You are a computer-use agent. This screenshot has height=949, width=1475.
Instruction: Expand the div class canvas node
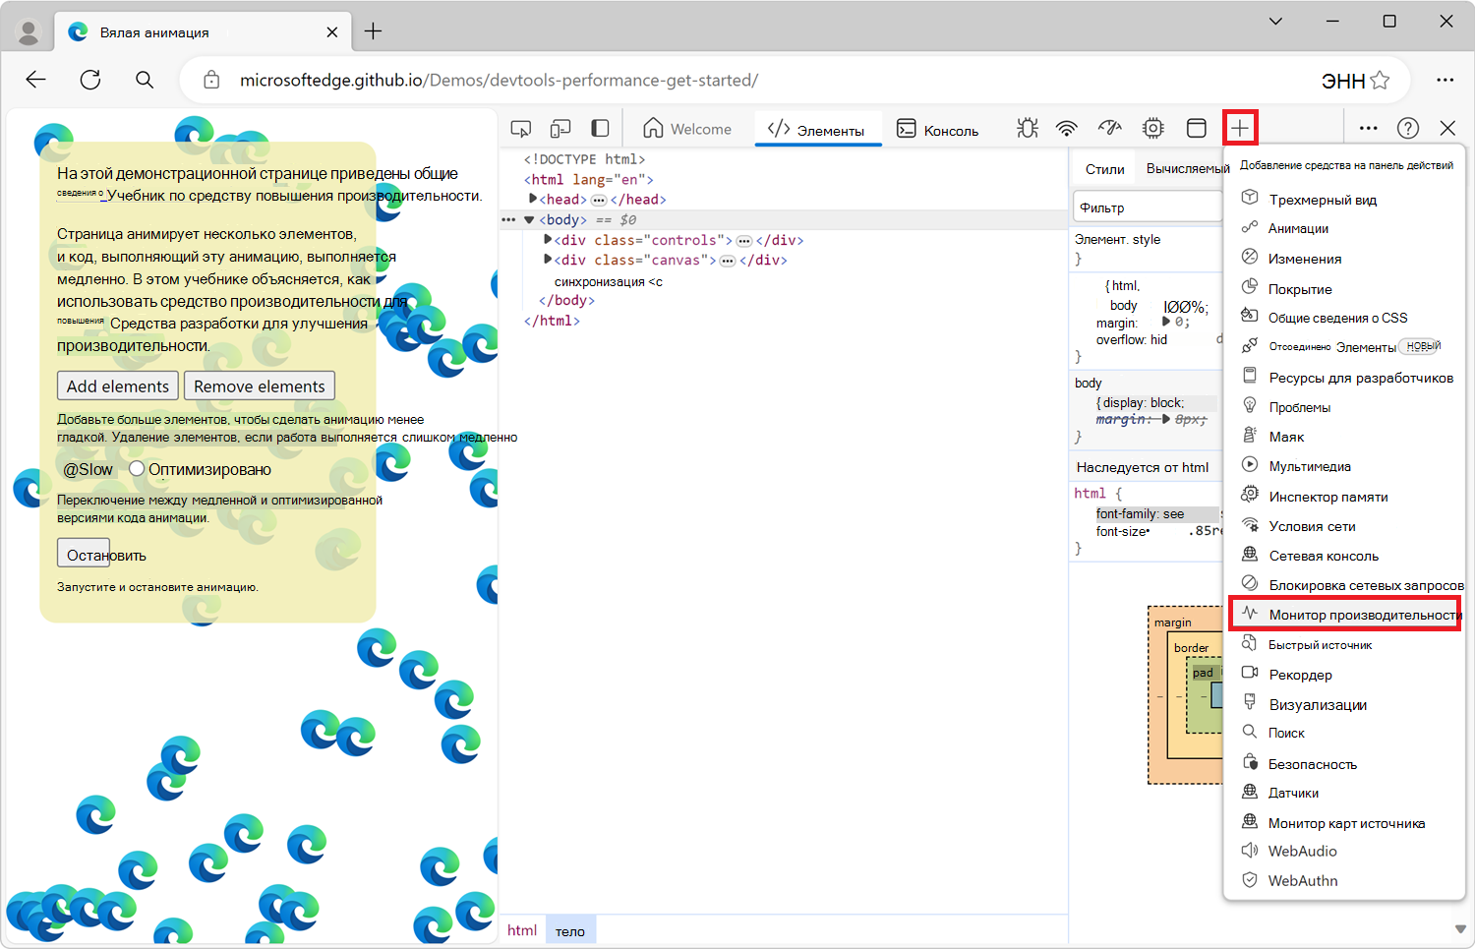pyautogui.click(x=548, y=260)
